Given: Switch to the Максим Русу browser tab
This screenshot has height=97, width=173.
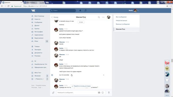Looking at the screenshot, I should [34, 2].
